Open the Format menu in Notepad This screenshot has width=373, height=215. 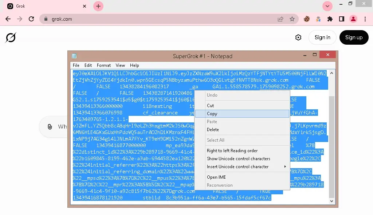(104, 65)
